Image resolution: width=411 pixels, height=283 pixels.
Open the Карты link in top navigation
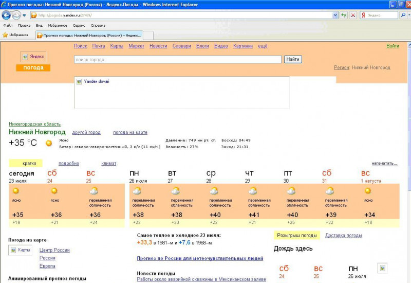pos(117,46)
